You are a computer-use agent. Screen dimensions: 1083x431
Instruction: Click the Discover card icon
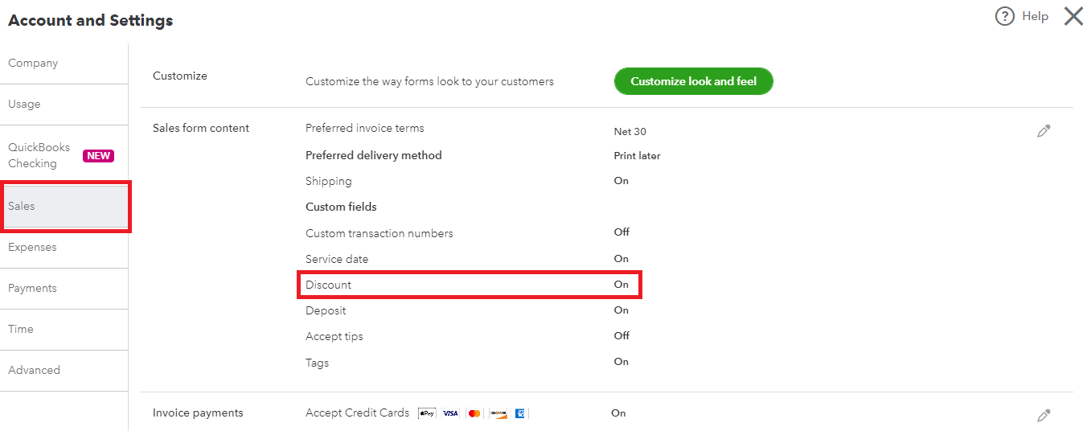[x=498, y=413]
